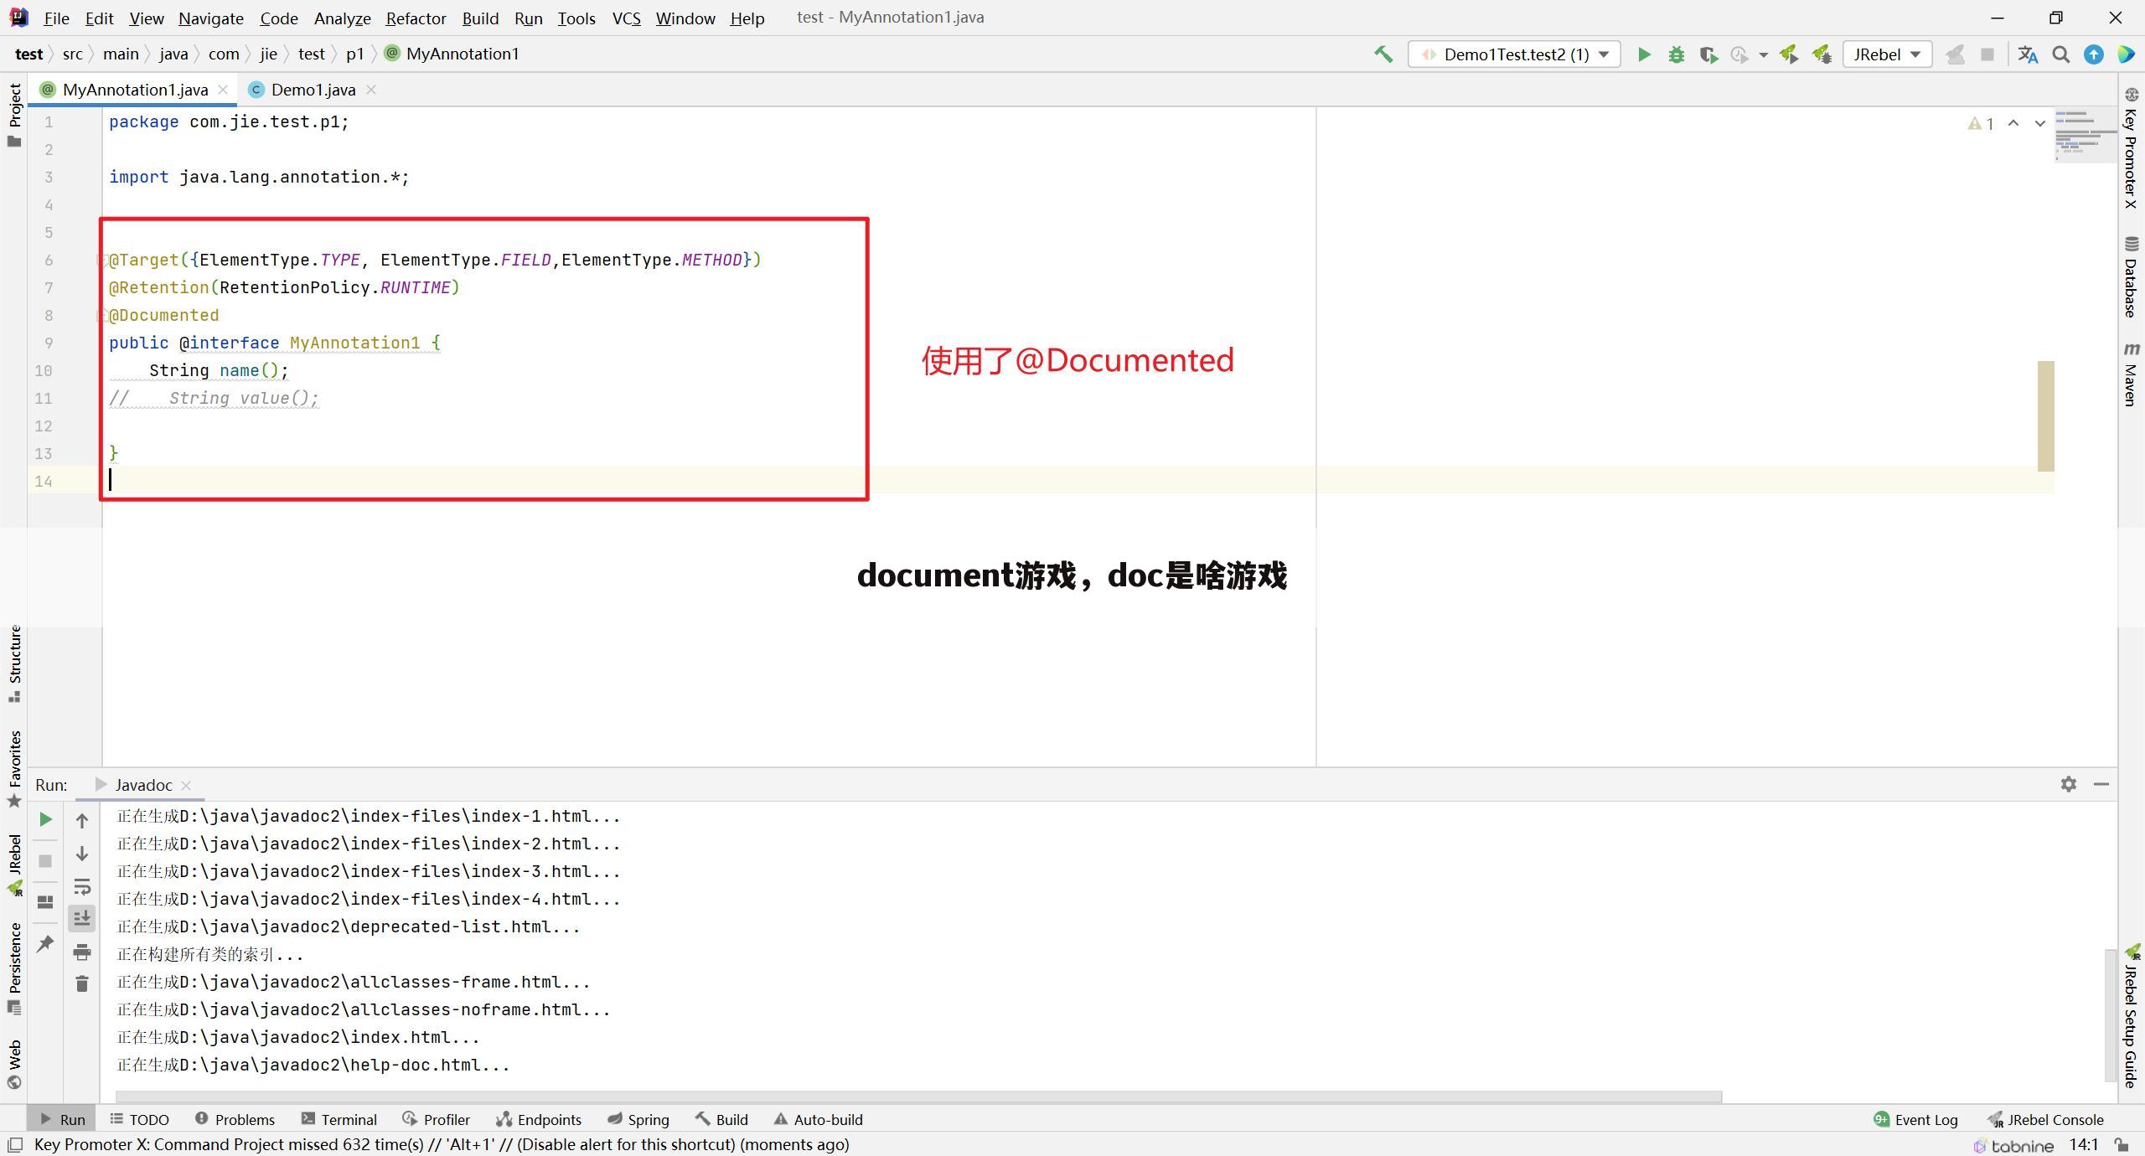Image resolution: width=2145 pixels, height=1156 pixels.
Task: Toggle the Database tool window
Action: [2131, 277]
